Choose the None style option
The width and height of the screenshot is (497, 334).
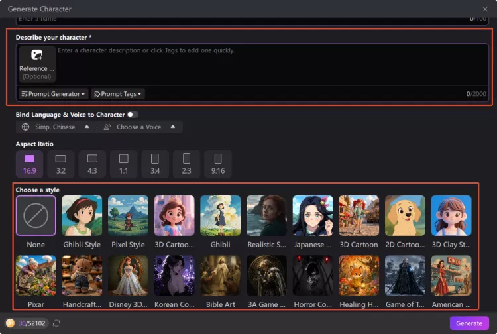click(x=36, y=215)
